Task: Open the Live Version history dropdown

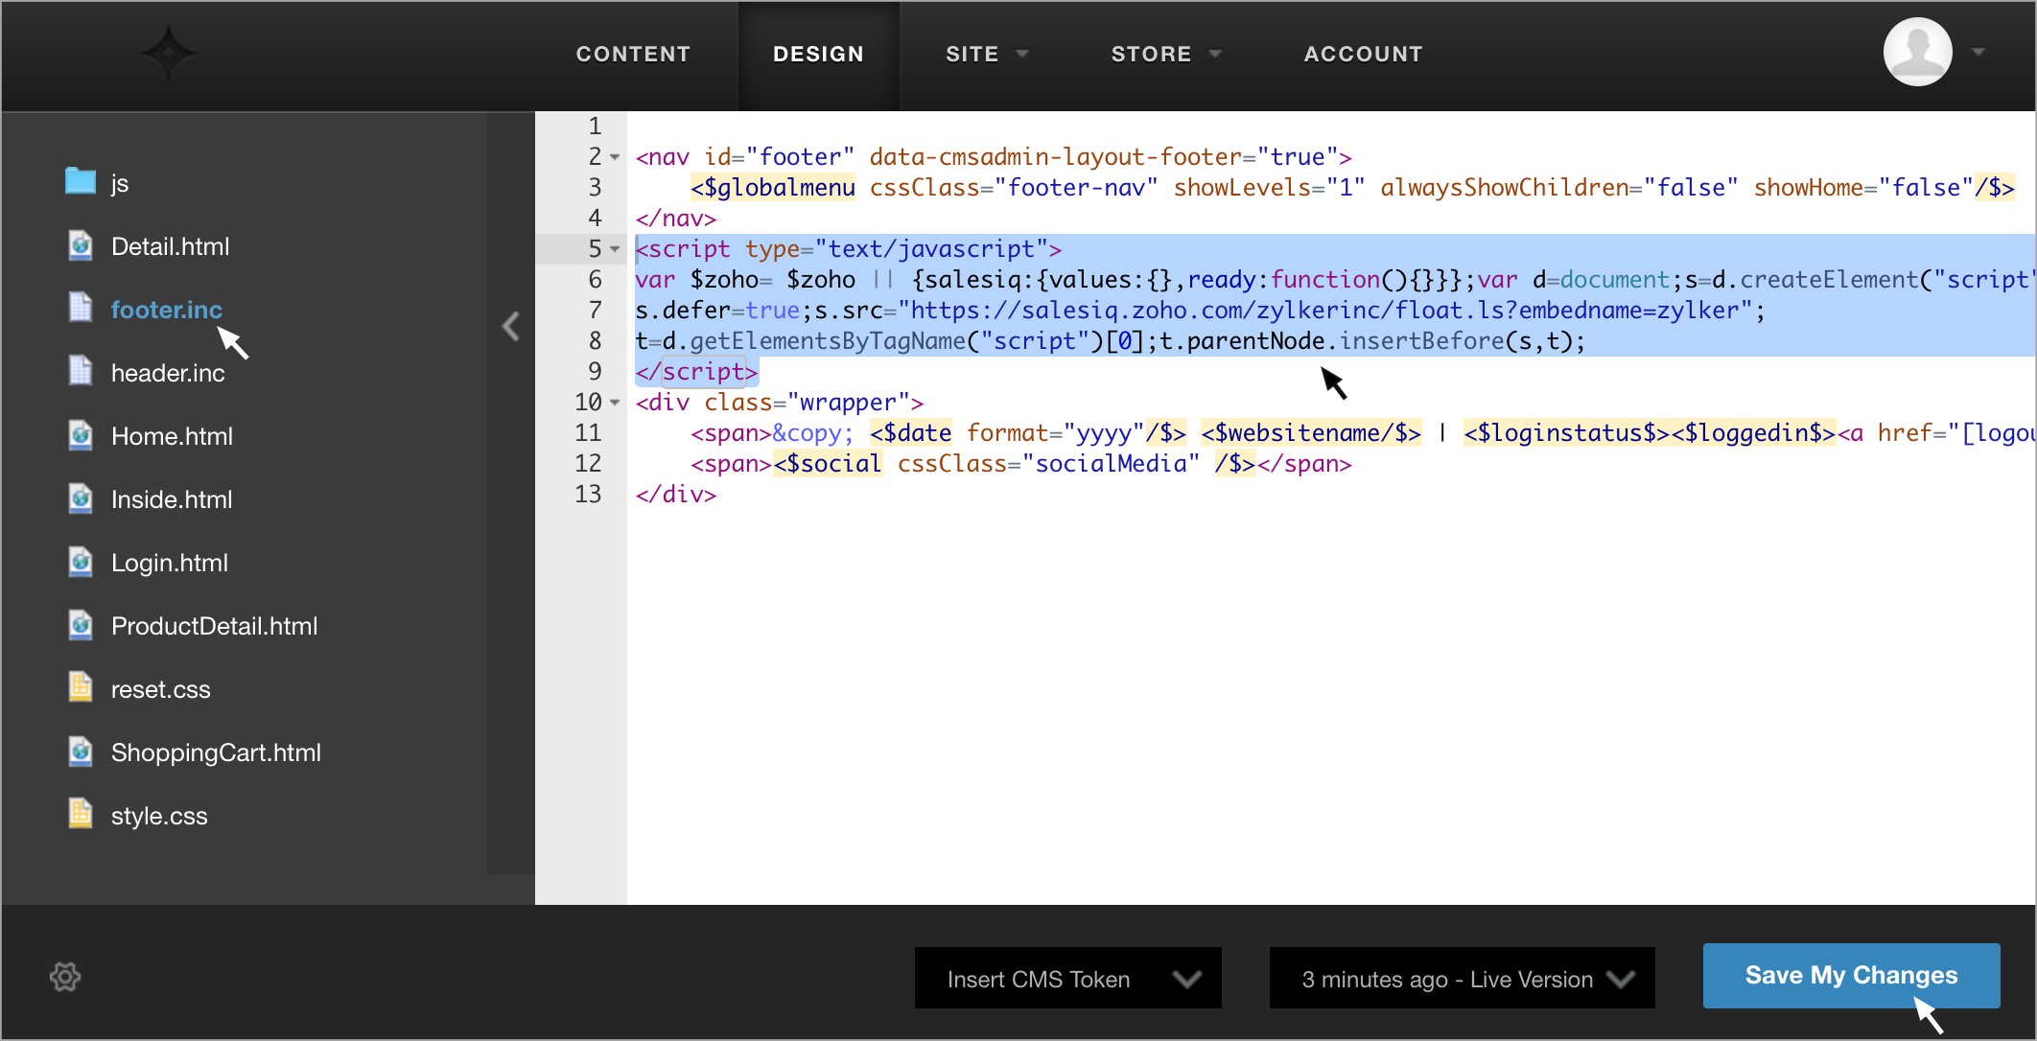Action: pyautogui.click(x=1462, y=979)
